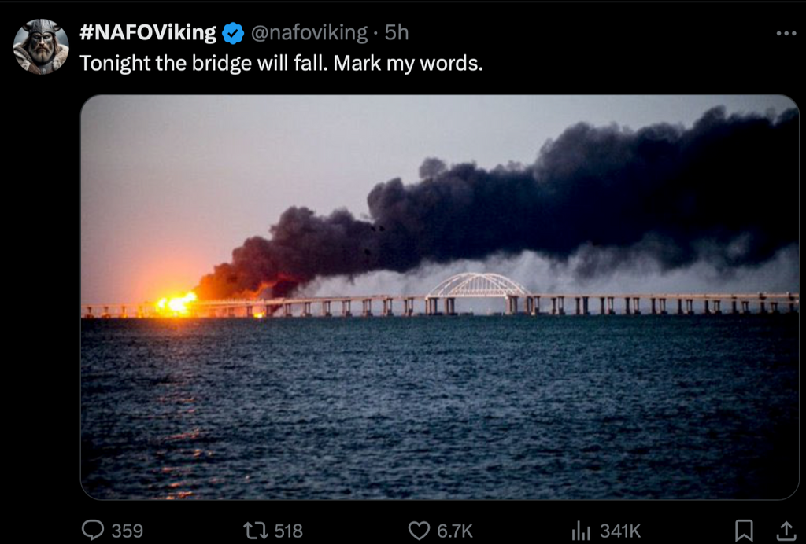Click the share upload arrow icon
The image size is (806, 544).
[x=786, y=531]
